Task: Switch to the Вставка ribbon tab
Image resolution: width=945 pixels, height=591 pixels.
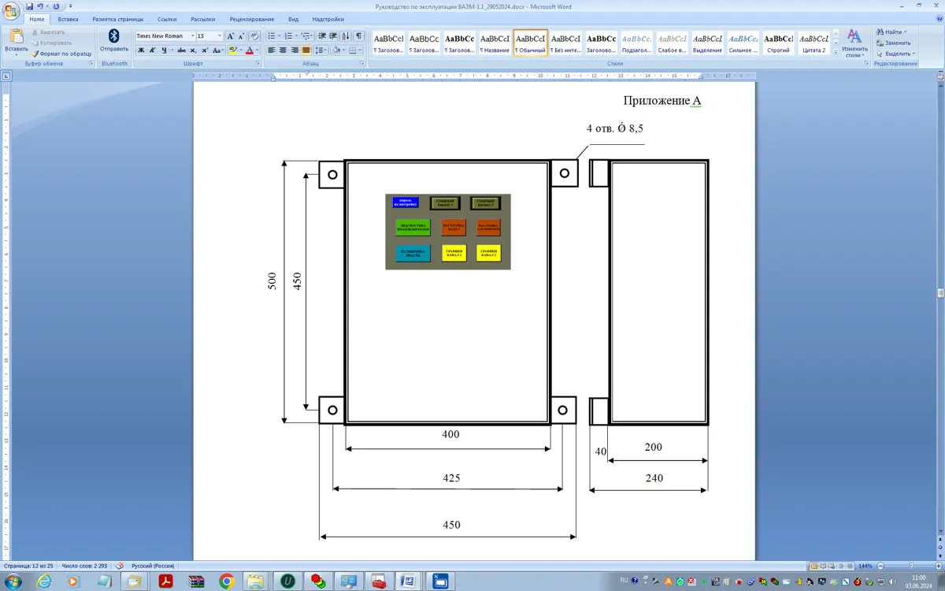Action: [68, 19]
